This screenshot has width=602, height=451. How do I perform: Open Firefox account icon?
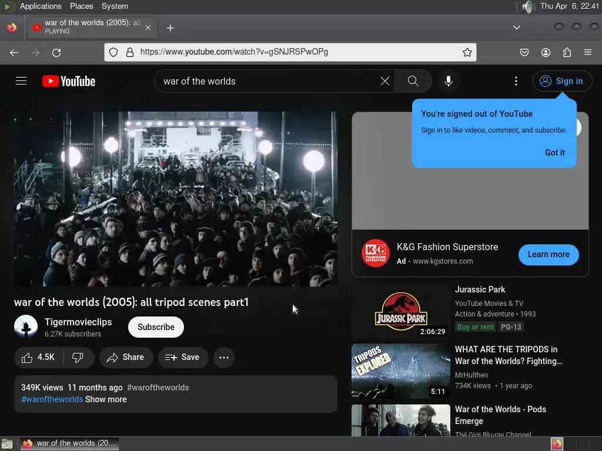click(x=546, y=52)
